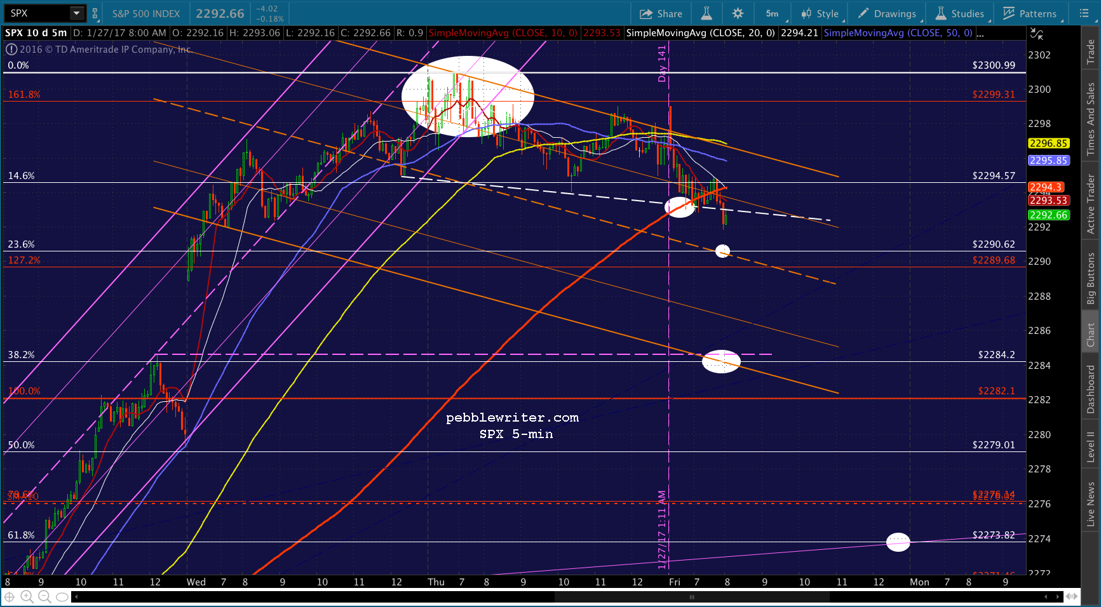
Task: Click the orange 2294.3 price bubble
Action: click(1046, 187)
